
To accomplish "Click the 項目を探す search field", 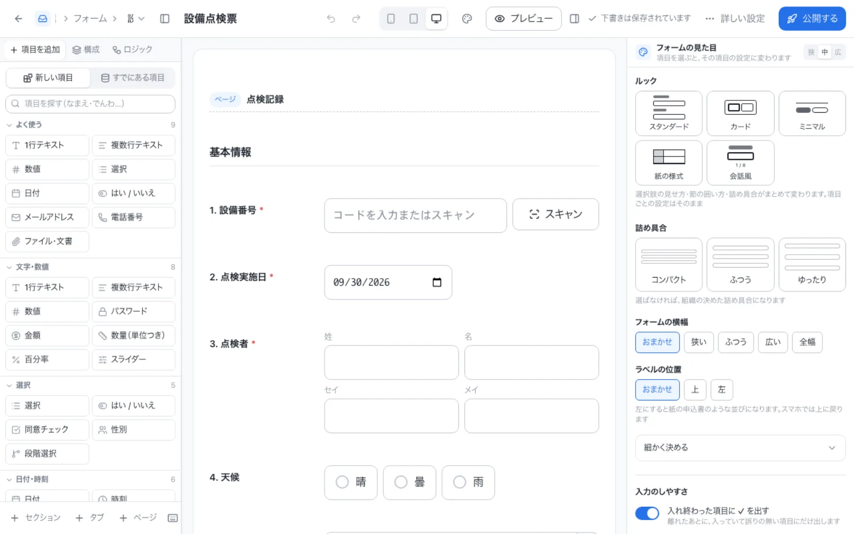I will pyautogui.click(x=90, y=104).
